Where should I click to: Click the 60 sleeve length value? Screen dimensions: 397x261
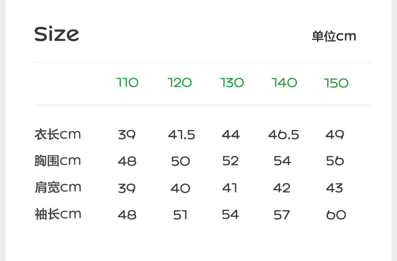336,215
